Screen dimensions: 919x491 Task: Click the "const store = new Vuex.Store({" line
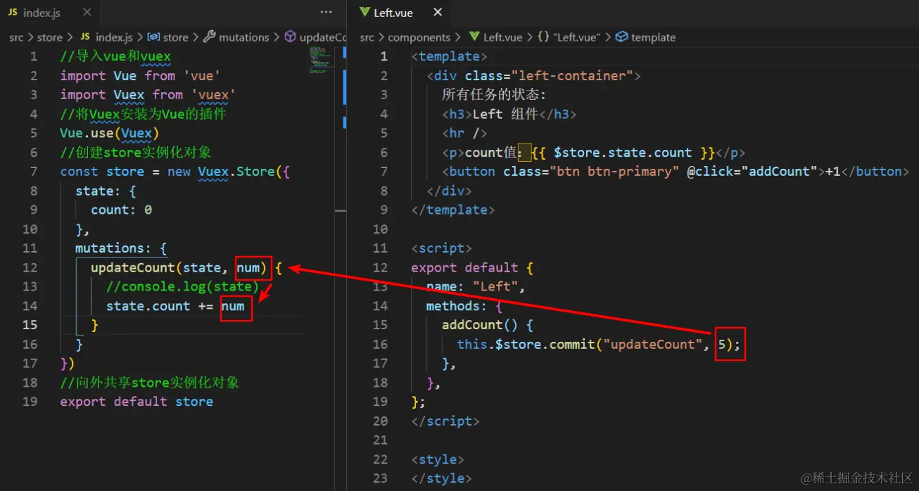pyautogui.click(x=175, y=171)
